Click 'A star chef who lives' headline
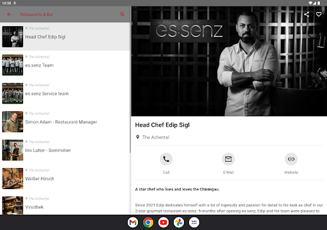Screen dimensions: 327x230 [x=177, y=189]
